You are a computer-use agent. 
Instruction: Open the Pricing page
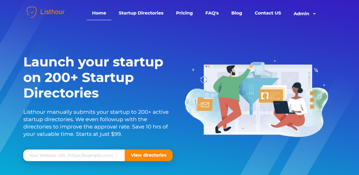(x=184, y=13)
